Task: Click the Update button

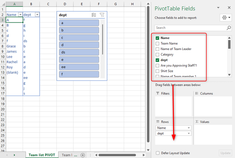Action: [x=226, y=153]
